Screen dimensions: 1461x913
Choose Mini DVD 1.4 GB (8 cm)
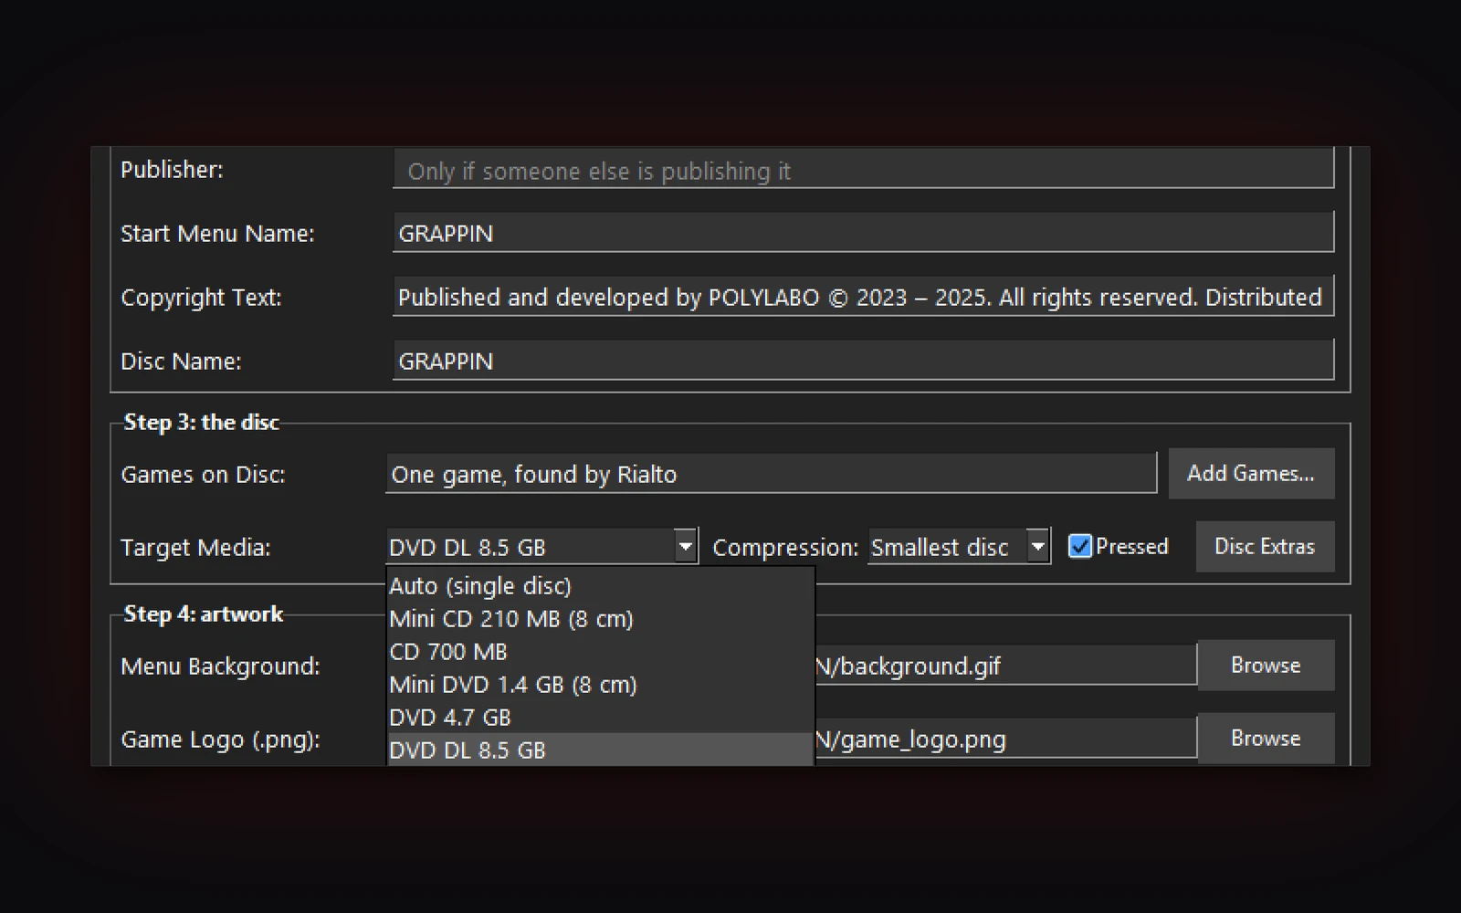point(600,684)
